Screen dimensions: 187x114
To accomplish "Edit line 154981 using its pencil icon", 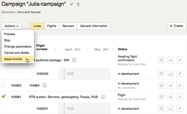I will [180, 97].
